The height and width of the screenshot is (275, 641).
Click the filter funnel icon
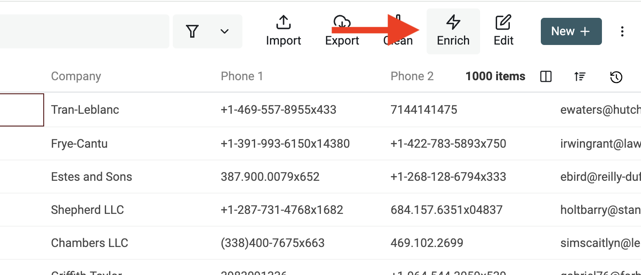click(x=192, y=31)
